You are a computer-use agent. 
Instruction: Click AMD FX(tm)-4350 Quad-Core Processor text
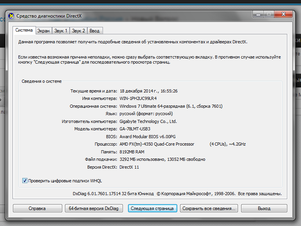pyautogui.click(x=157, y=144)
